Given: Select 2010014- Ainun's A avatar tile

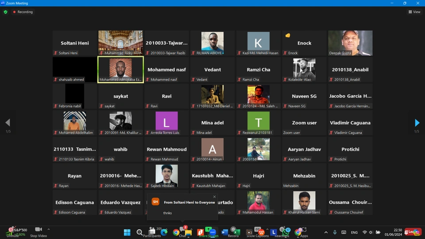Looking at the screenshot, I should pyautogui.click(x=212, y=149).
